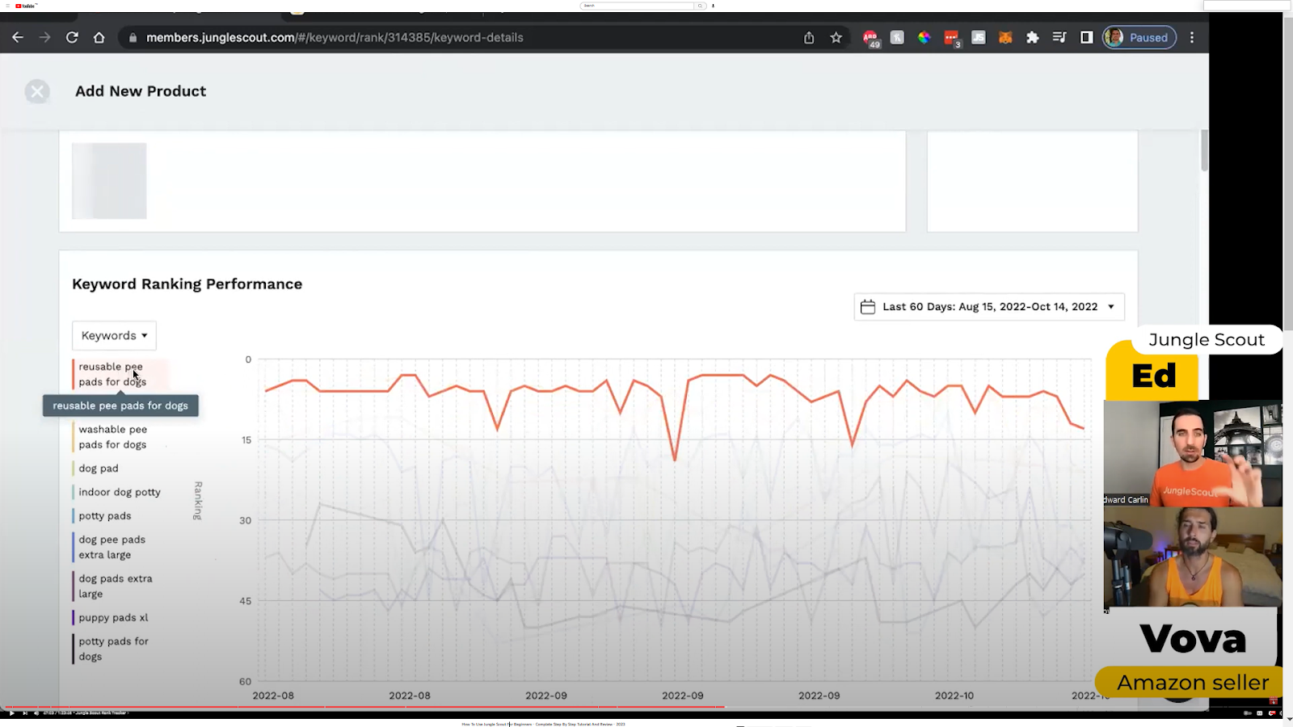Screen dimensions: 1293x727
Task: Toggle the puppy pads xl keyword line
Action: click(x=112, y=618)
